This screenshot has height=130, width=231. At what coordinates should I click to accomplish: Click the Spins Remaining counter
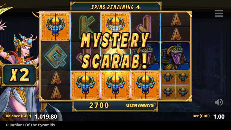pyautogui.click(x=116, y=7)
